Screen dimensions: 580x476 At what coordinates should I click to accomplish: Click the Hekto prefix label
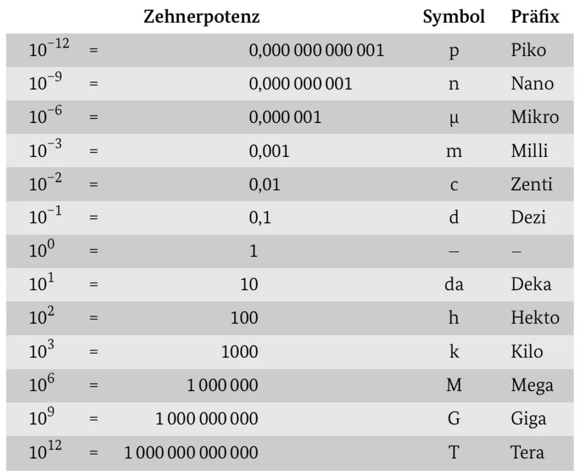coord(535,318)
